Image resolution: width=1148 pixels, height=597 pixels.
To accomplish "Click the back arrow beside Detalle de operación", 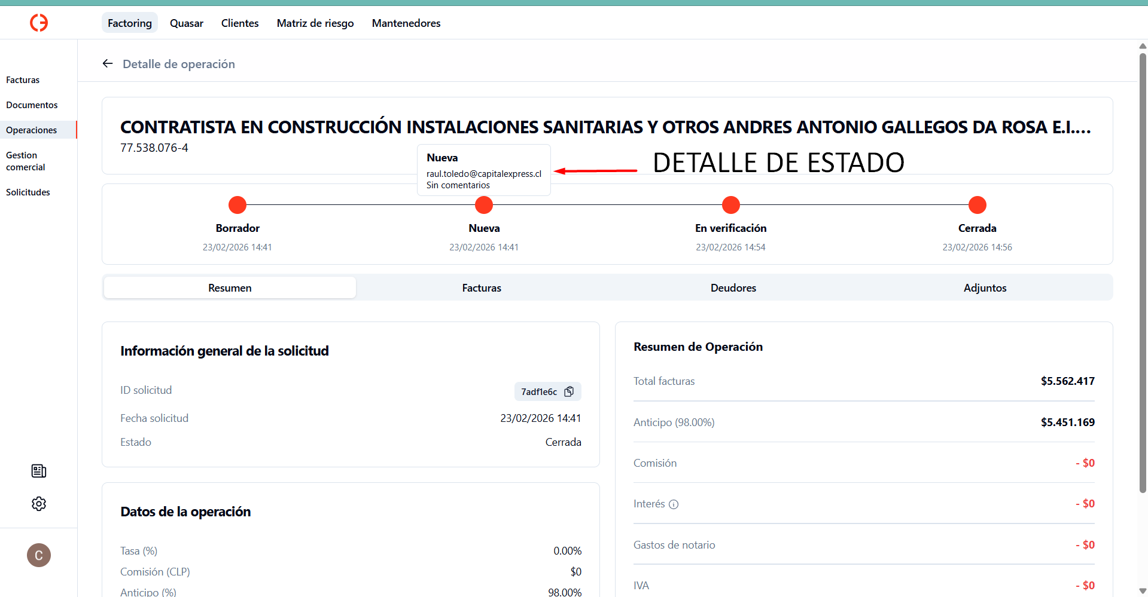I will point(107,63).
